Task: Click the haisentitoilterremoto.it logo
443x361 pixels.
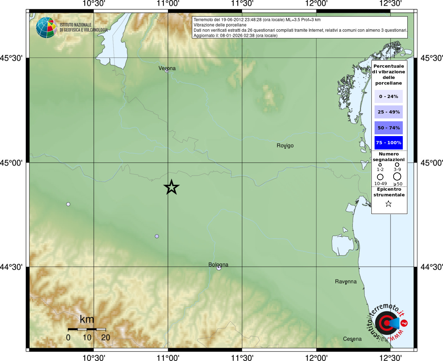Action: [387, 323]
